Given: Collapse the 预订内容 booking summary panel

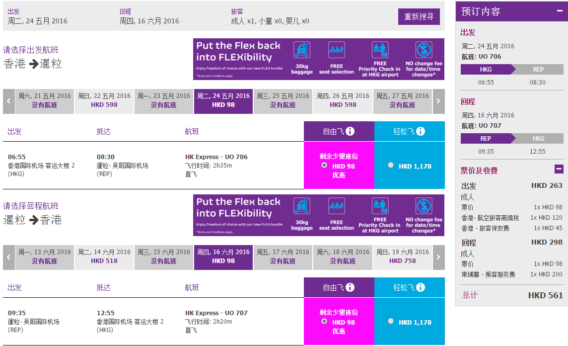Looking at the screenshot, I should pyautogui.click(x=560, y=11).
